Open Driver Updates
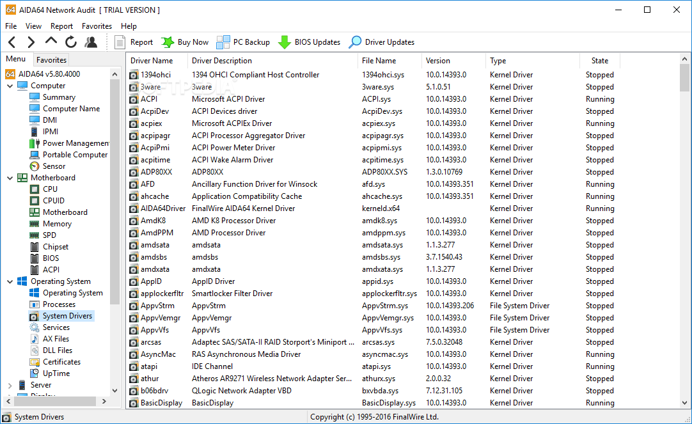Viewport: 692px width, 424px height. click(382, 42)
